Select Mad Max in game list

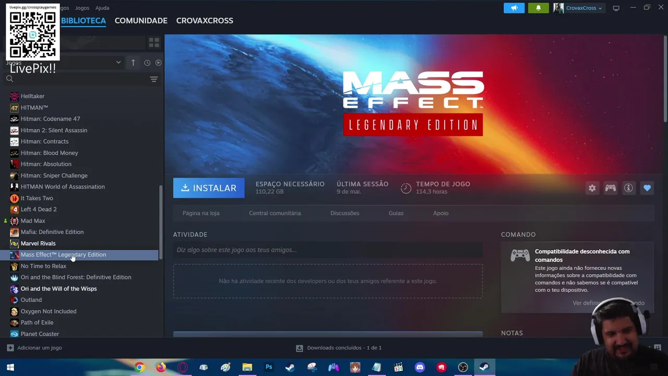(33, 221)
